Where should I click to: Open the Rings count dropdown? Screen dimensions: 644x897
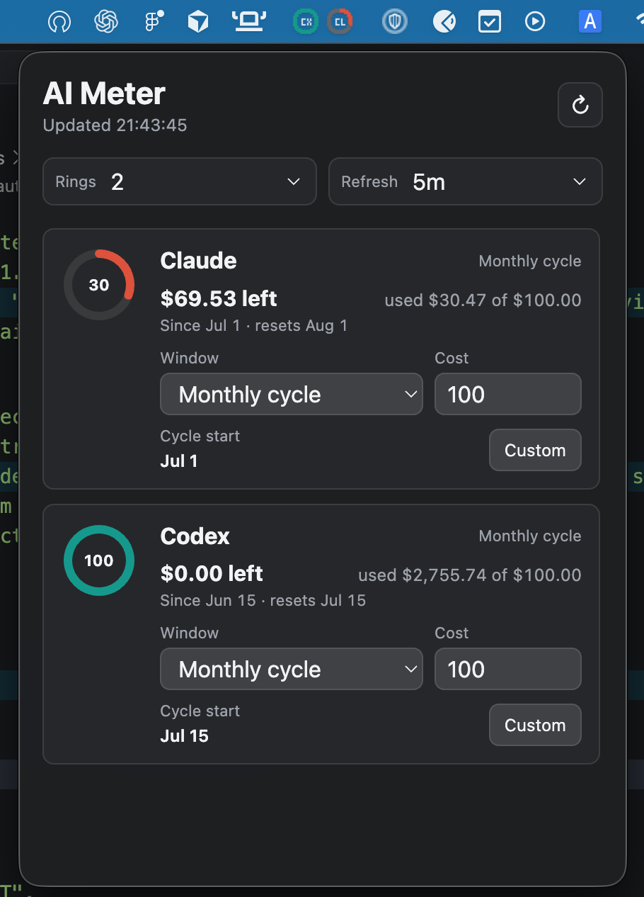[180, 181]
